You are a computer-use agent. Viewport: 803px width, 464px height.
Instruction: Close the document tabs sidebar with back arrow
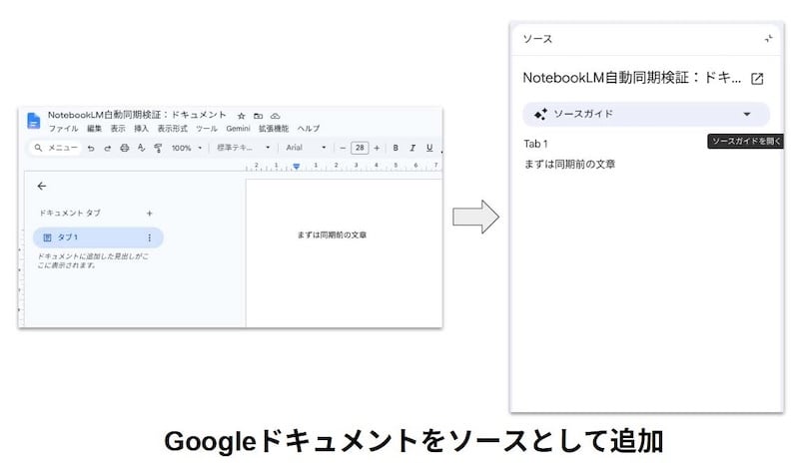point(42,187)
